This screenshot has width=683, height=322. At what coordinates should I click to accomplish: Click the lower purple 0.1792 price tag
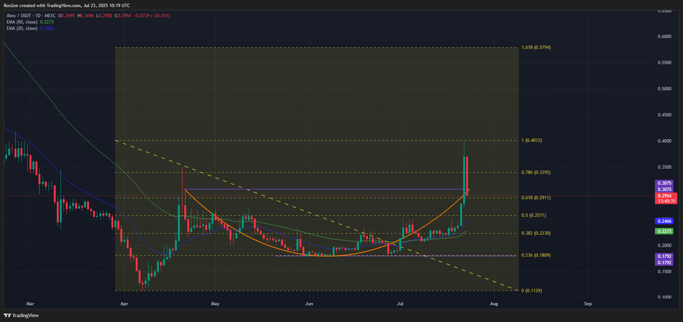click(664, 263)
